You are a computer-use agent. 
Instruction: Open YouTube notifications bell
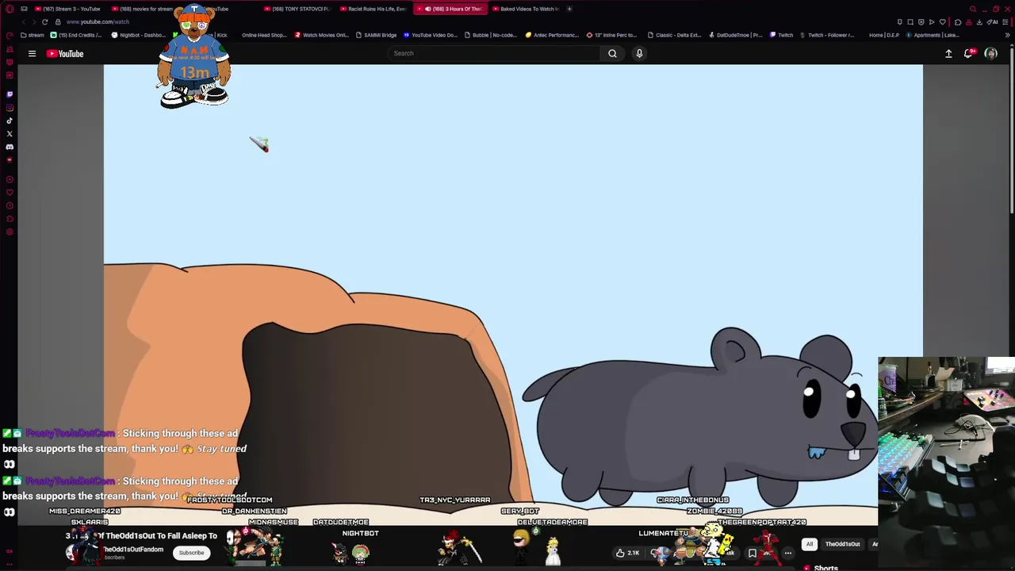click(x=968, y=54)
